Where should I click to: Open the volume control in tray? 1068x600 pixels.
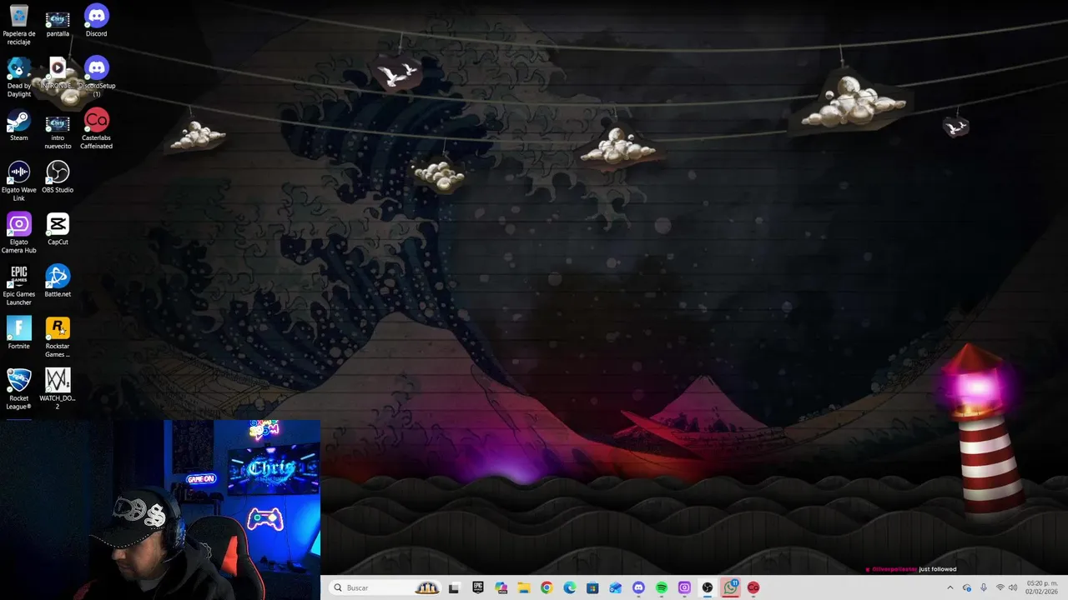(1013, 587)
